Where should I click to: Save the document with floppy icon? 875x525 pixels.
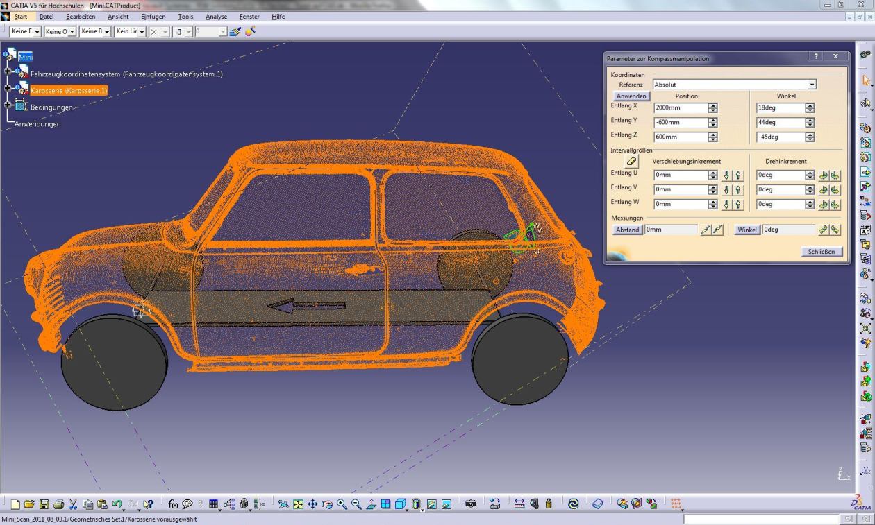[44, 504]
